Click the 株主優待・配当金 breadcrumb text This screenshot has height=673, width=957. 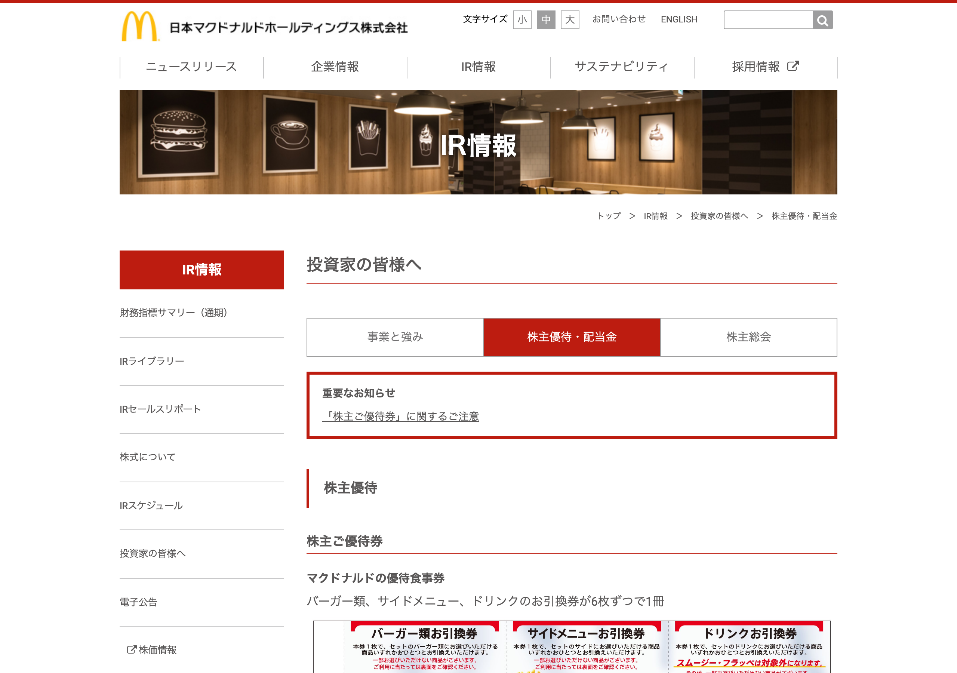(x=804, y=216)
